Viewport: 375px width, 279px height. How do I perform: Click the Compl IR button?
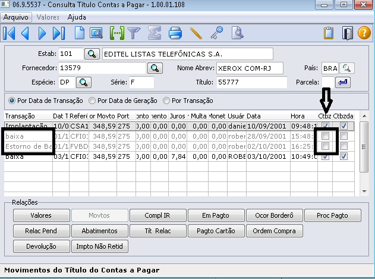click(x=158, y=215)
